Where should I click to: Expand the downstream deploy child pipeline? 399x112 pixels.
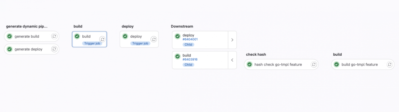(232, 40)
